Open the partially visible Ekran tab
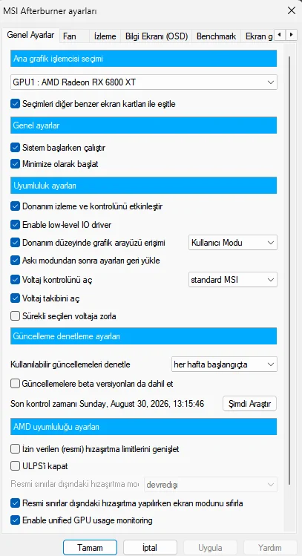The height and width of the screenshot is (556, 302). pyautogui.click(x=257, y=36)
